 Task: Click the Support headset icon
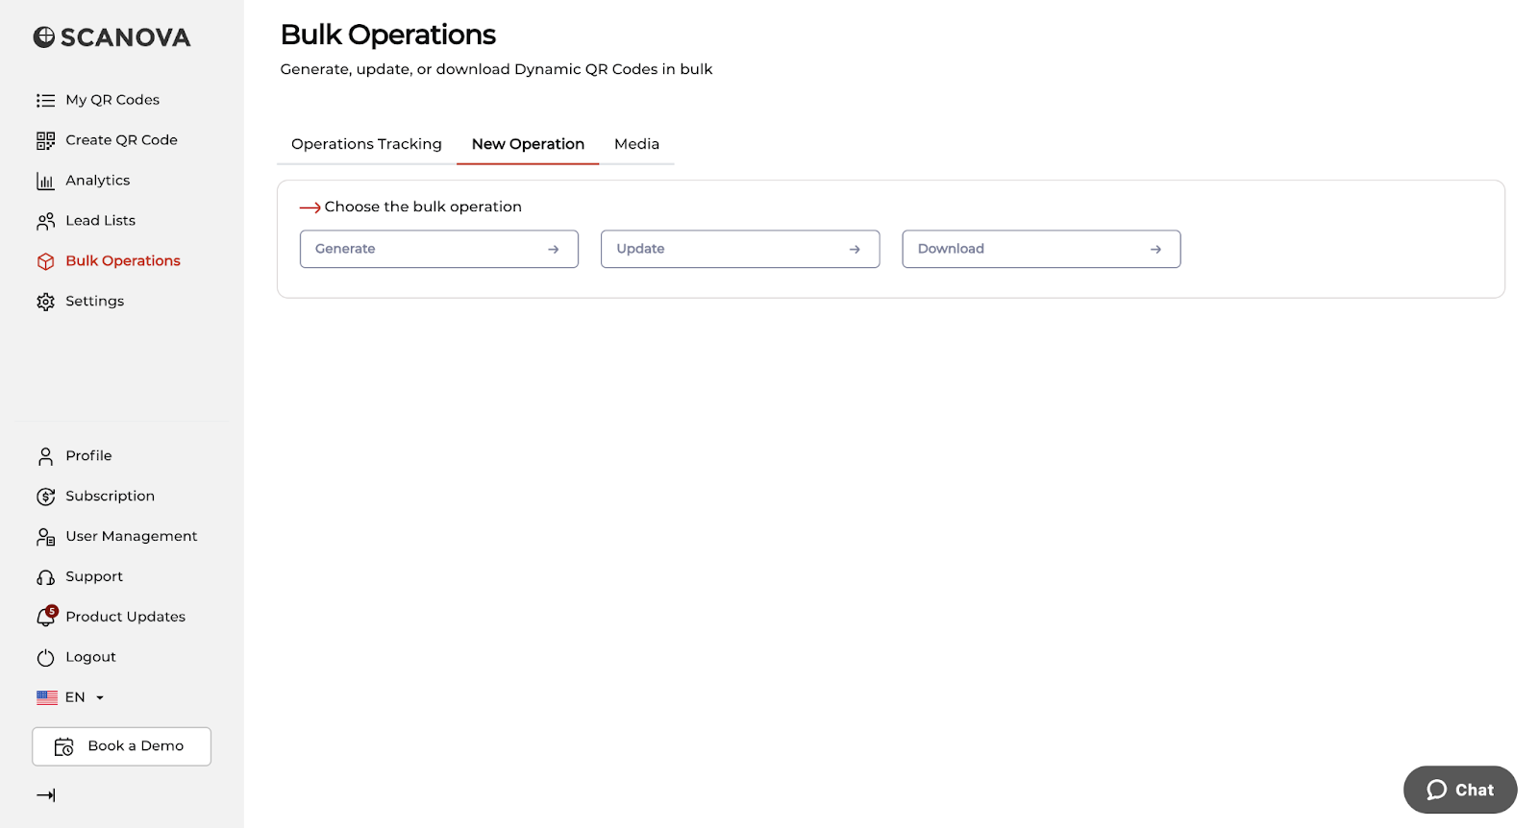[x=45, y=577]
